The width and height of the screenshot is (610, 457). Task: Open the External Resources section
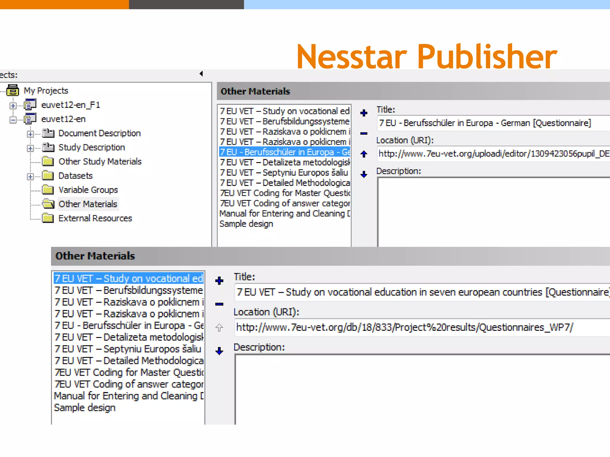tap(95, 218)
